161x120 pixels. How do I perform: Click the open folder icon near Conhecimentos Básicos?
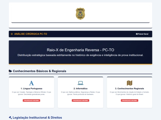pos(10,71)
